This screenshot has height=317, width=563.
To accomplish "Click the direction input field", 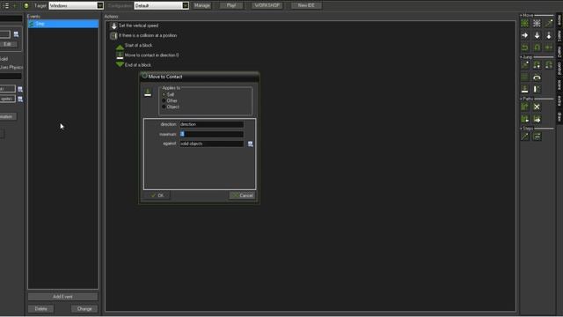I will pyautogui.click(x=211, y=124).
